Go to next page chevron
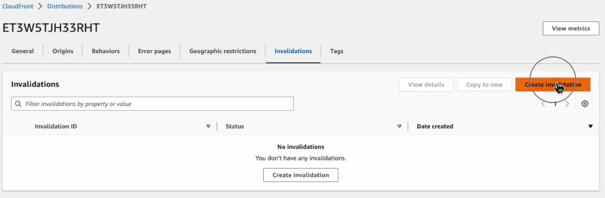Image resolution: width=605 pixels, height=198 pixels. [x=568, y=104]
